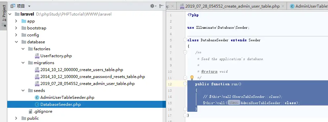Click fold end marker at line 17
328x122 pixels.
(x=185, y=115)
